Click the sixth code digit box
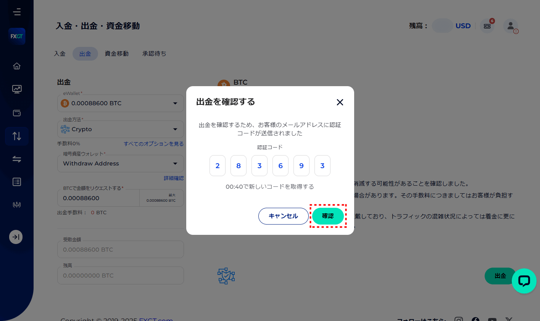540x321 pixels. click(x=322, y=166)
